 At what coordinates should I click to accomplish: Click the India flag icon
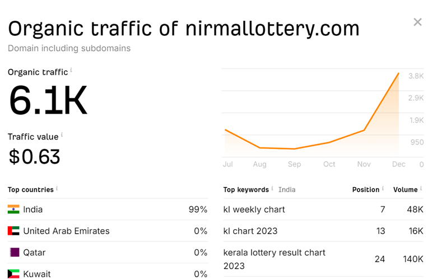(x=13, y=210)
